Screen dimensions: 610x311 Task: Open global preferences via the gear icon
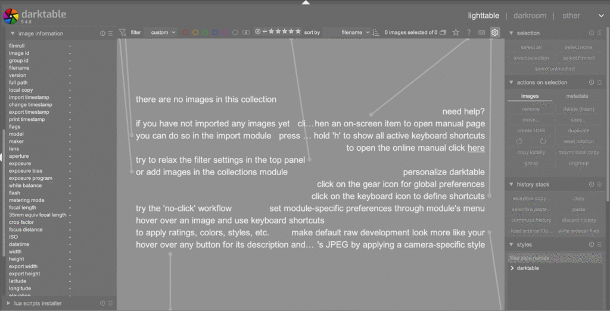(494, 33)
